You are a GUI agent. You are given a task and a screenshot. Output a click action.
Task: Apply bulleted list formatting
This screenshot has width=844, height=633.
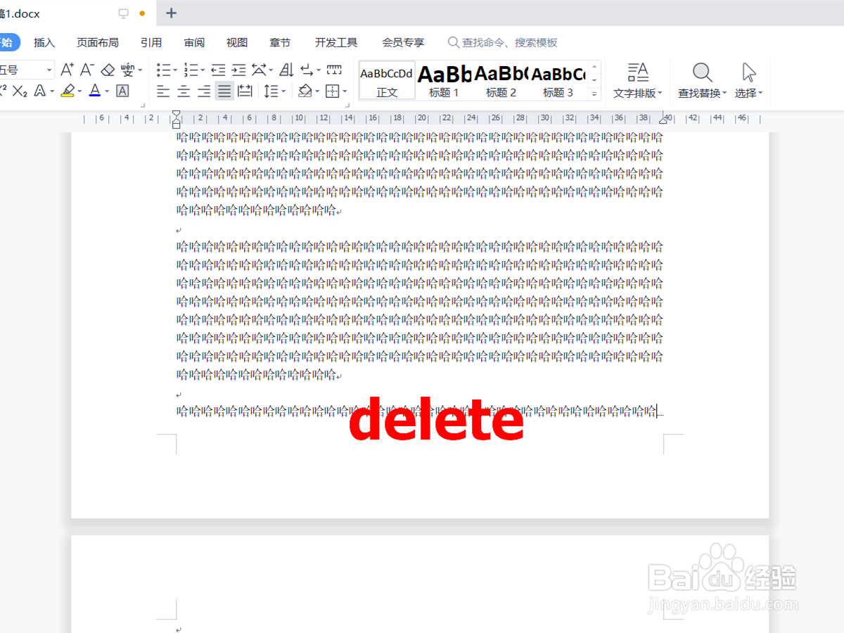pos(163,70)
